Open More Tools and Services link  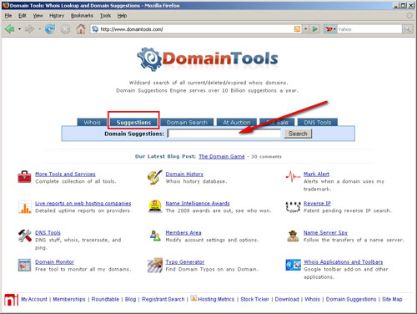65,174
